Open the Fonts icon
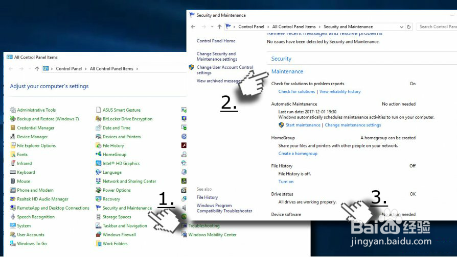Image resolution: width=457 pixels, height=257 pixels. point(13,155)
